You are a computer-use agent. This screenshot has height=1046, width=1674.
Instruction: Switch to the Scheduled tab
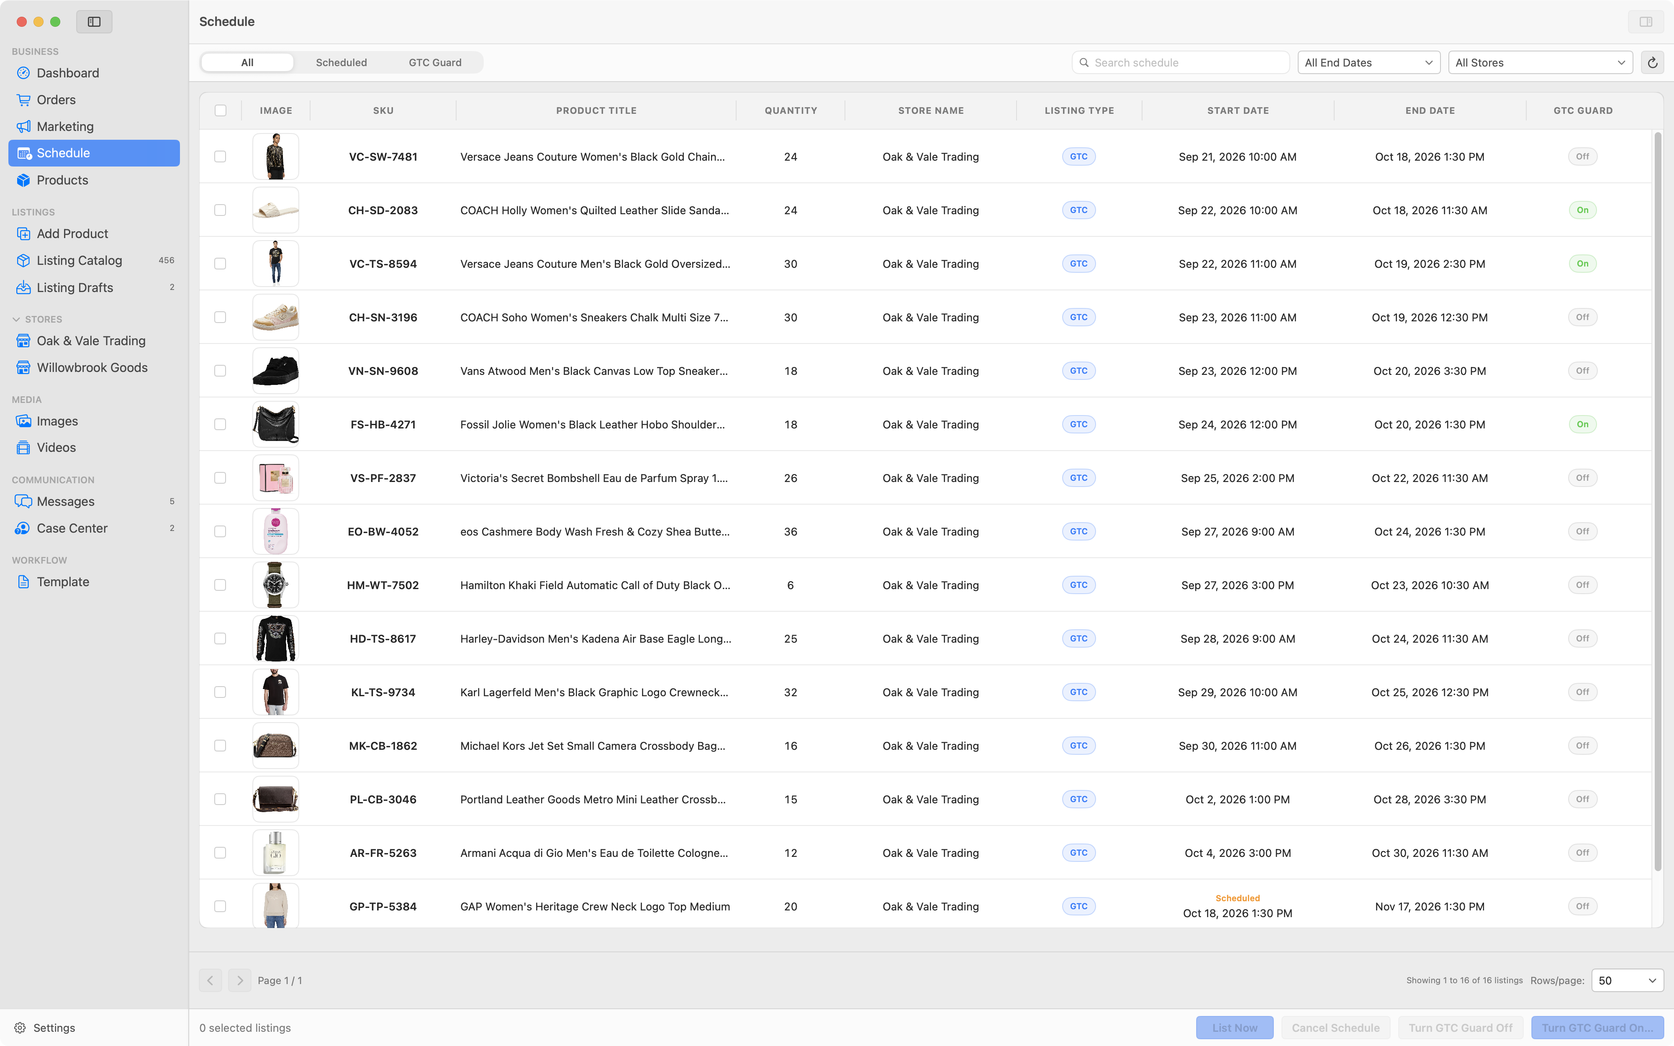coord(341,63)
